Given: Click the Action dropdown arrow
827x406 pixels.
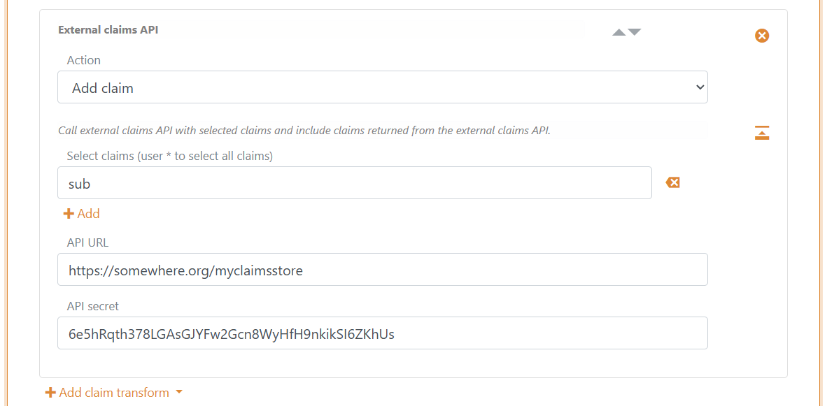Looking at the screenshot, I should [699, 87].
